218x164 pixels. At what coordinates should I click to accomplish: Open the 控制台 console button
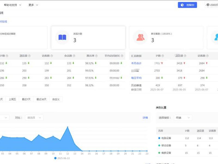pyautogui.click(x=187, y=5)
